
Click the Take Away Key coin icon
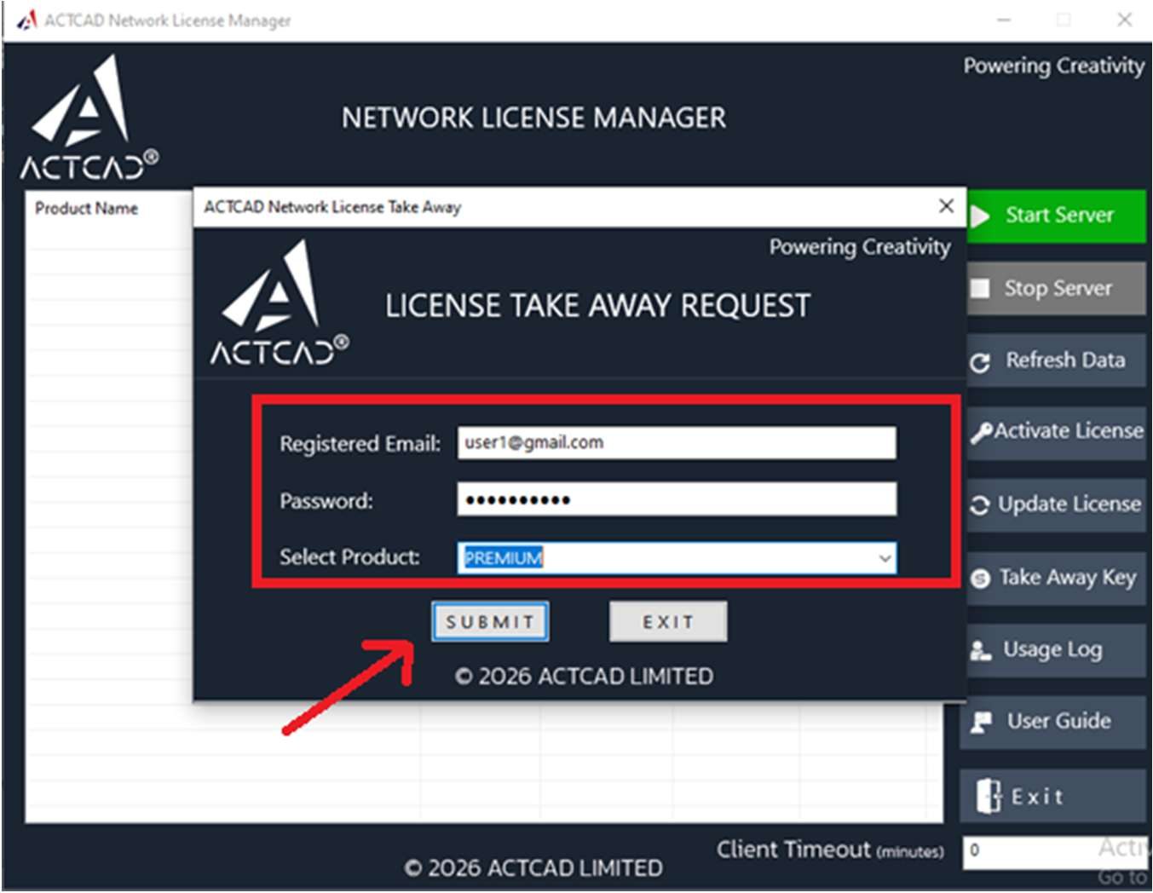tap(981, 579)
